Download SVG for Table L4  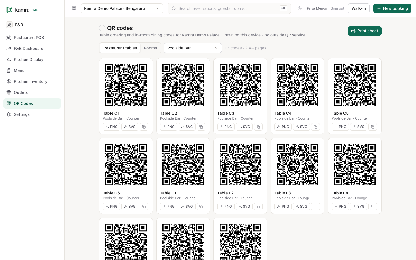coord(359,207)
